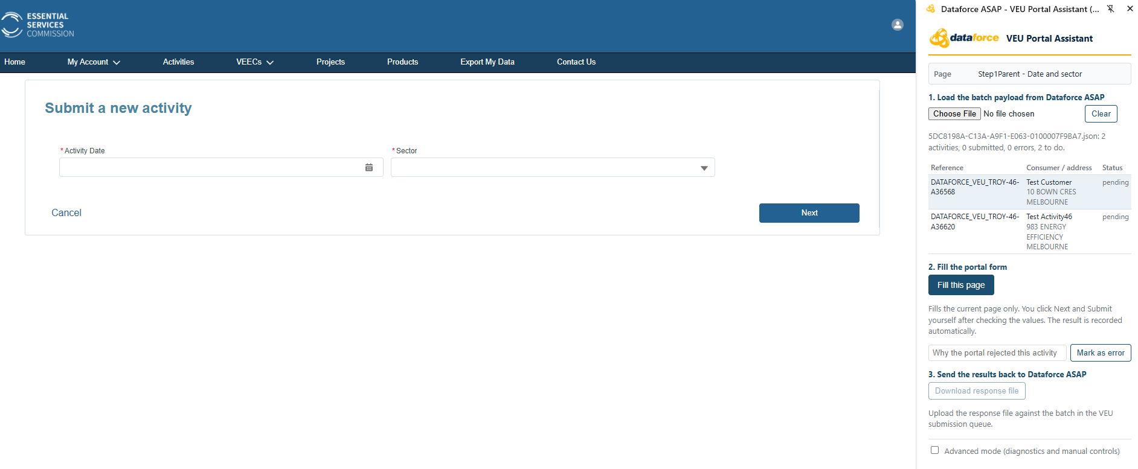1138x469 pixels.
Task: Click pending status of Test Activity46 row
Action: [1115, 217]
